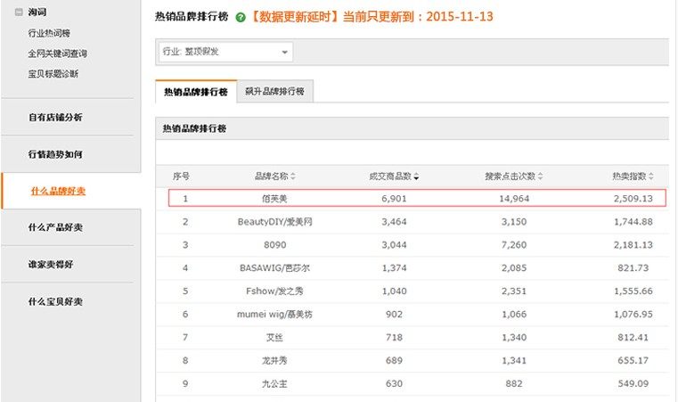Click the 2,509.13 hot index value
678x402 pixels.
tap(633, 199)
